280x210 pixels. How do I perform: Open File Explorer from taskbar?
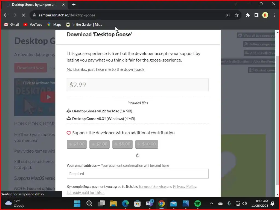tap(113, 203)
